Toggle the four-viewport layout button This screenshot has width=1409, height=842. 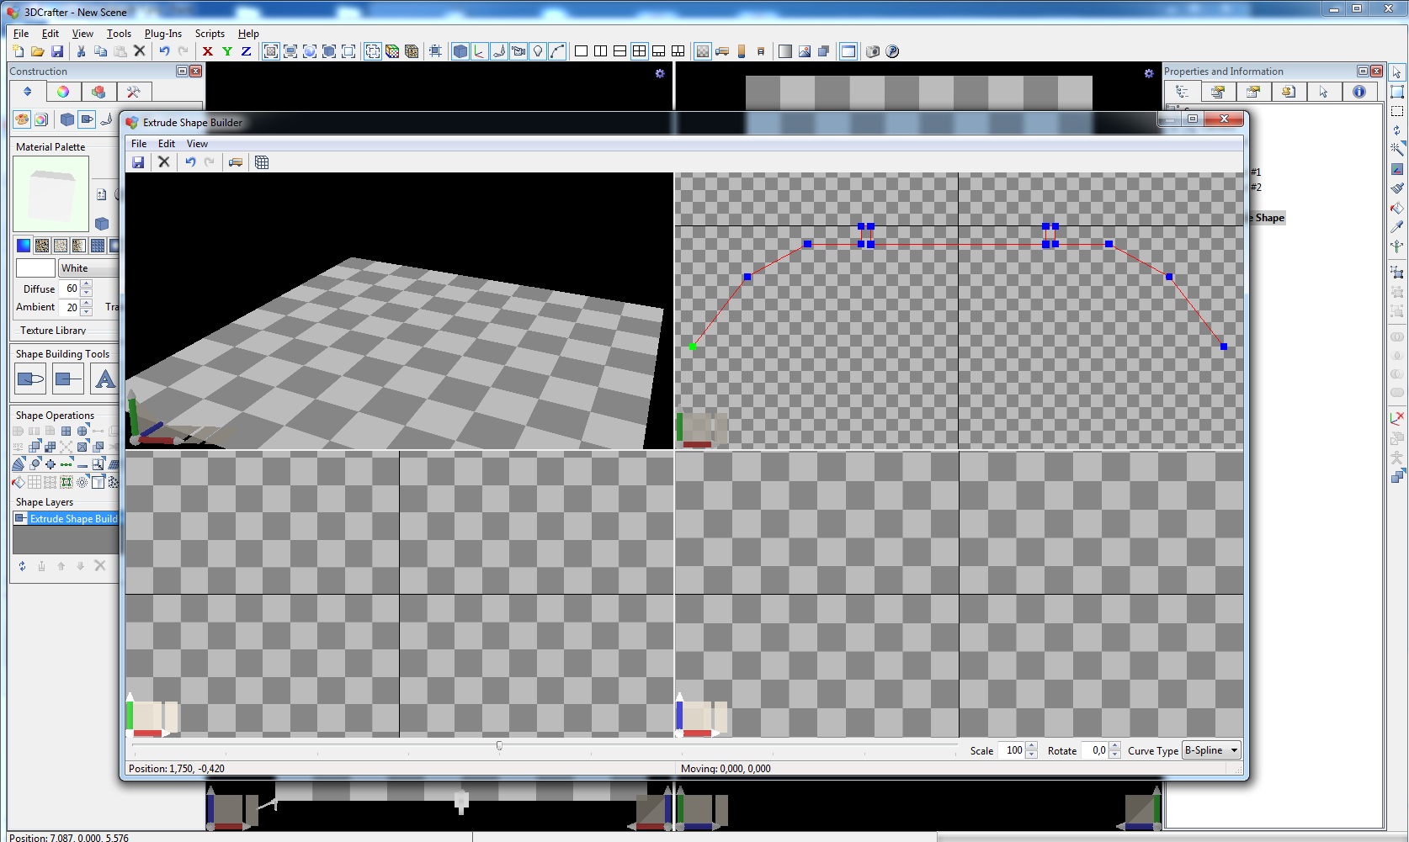click(x=640, y=51)
